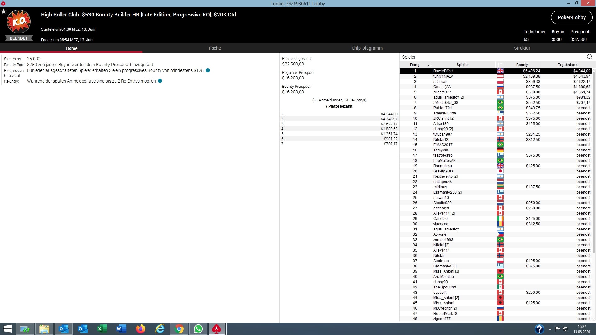Screen dimensions: 596x335
Task: Click the flag column header icon
Action: pos(500,65)
